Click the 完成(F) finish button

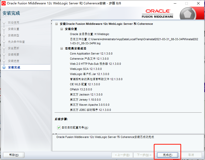tap(168, 155)
